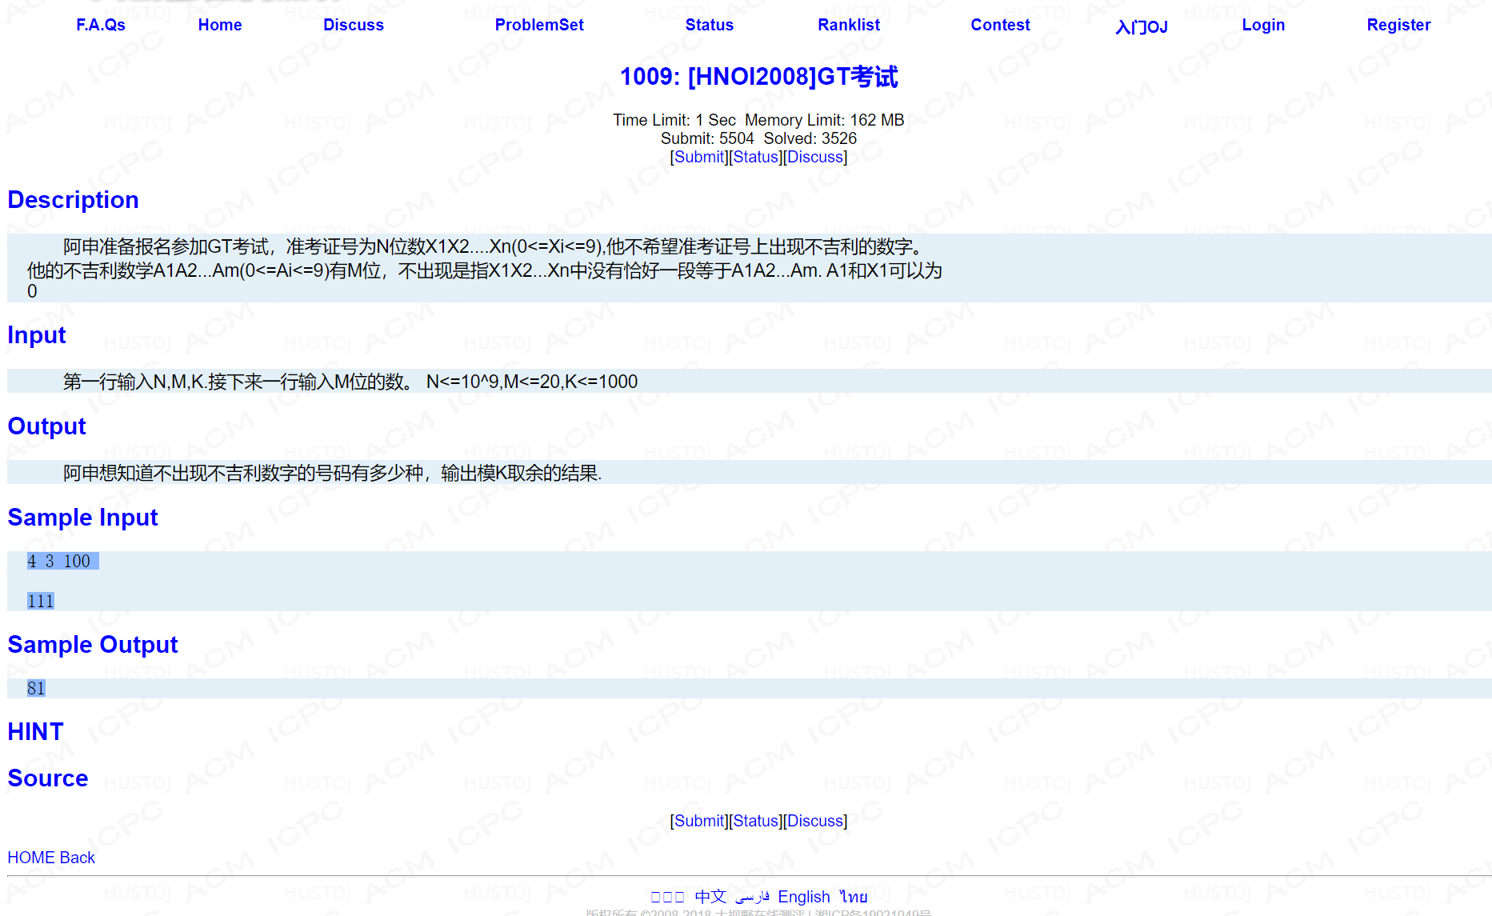This screenshot has height=916, width=1492.
Task: Open the Ranklist page
Action: pyautogui.click(x=848, y=25)
